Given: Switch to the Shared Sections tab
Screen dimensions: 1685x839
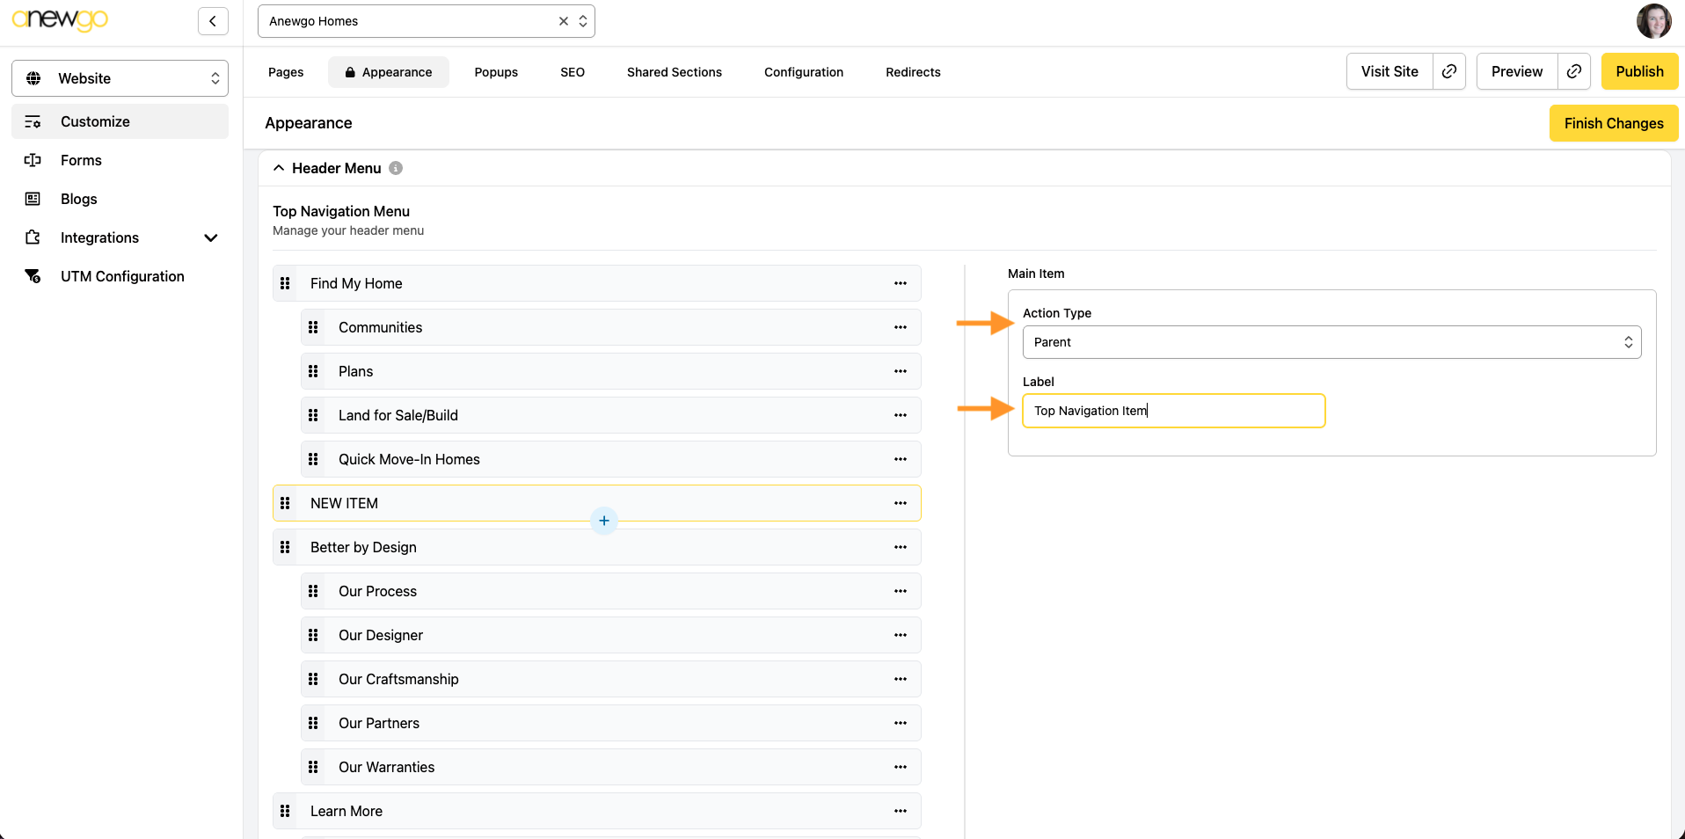Looking at the screenshot, I should [674, 72].
